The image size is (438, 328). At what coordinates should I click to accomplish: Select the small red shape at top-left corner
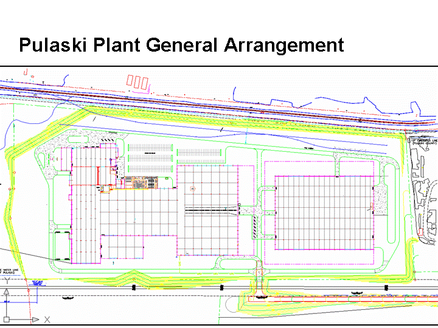tap(26, 73)
